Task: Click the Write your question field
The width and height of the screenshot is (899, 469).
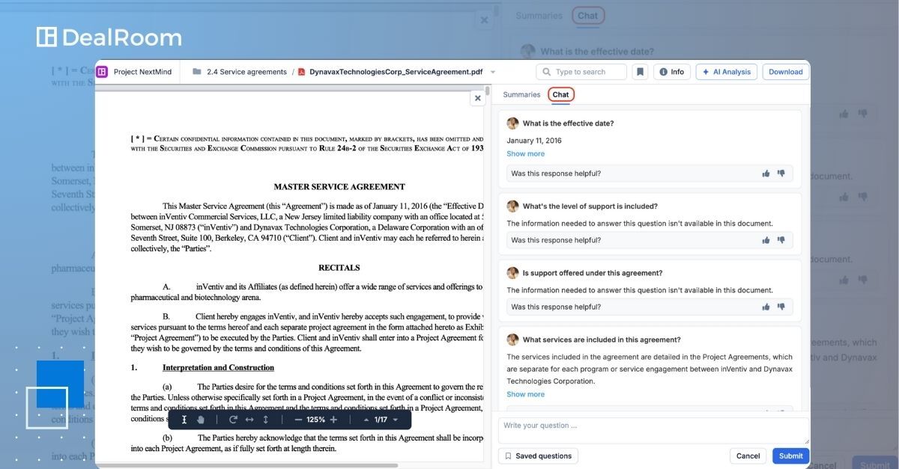Action: 653,430
